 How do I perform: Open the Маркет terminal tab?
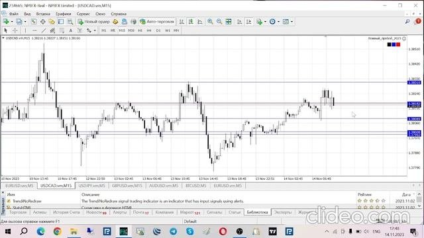click(x=190, y=212)
